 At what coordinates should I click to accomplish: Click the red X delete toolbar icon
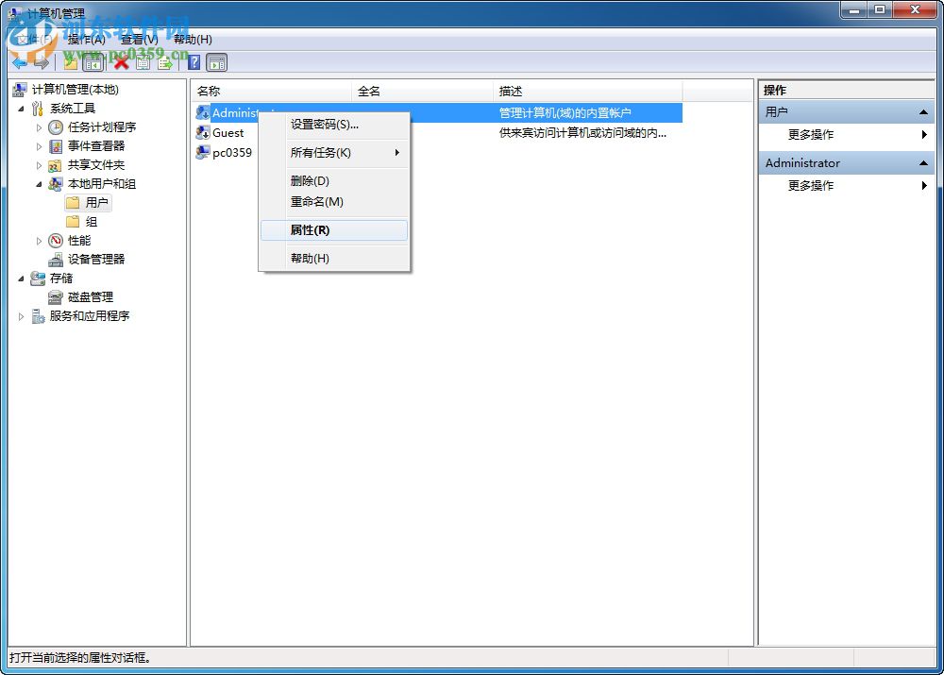pyautogui.click(x=120, y=62)
